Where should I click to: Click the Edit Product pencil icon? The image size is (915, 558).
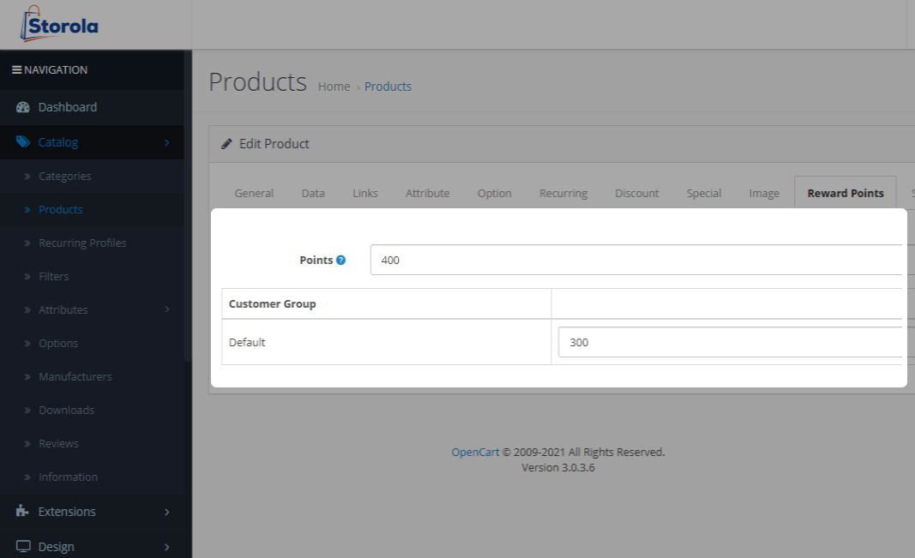coord(226,144)
